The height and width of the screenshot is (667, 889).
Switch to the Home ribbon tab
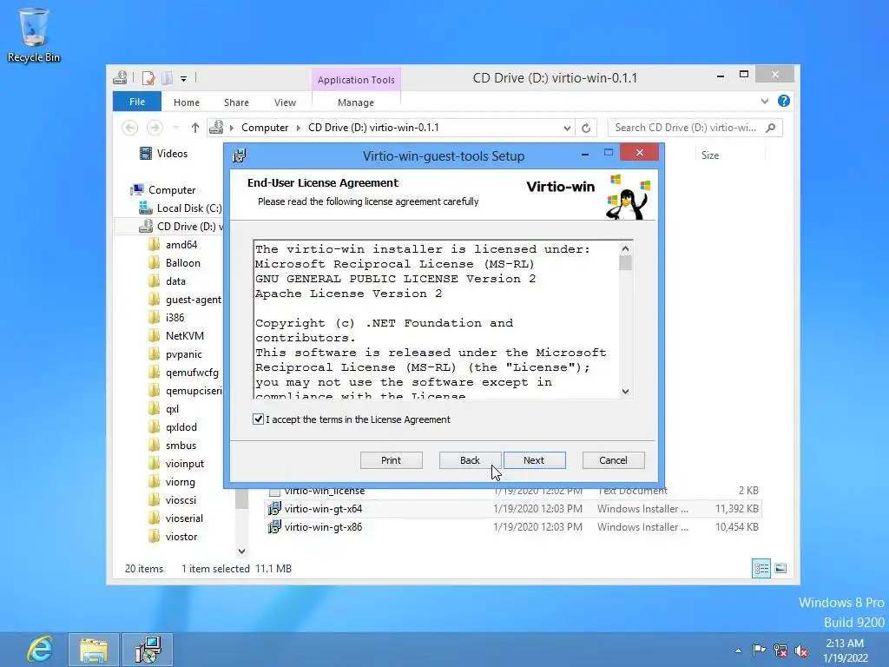click(x=187, y=102)
